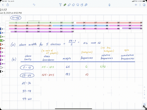Select the Highlighter tool
The height and width of the screenshot is (110, 147).
(x=69, y=5)
